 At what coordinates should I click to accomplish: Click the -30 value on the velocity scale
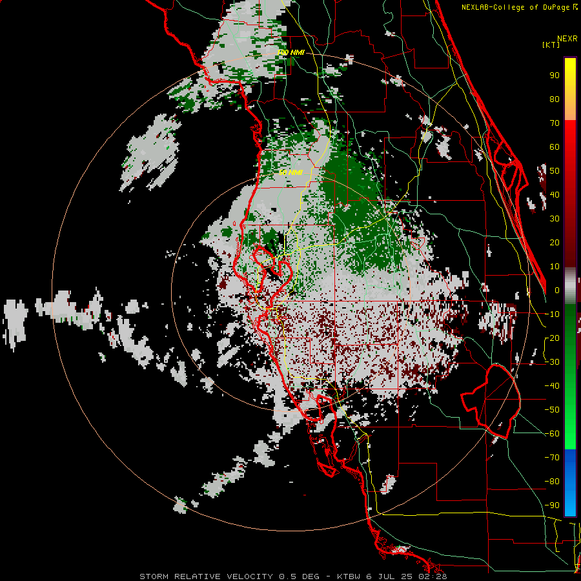[552, 362]
